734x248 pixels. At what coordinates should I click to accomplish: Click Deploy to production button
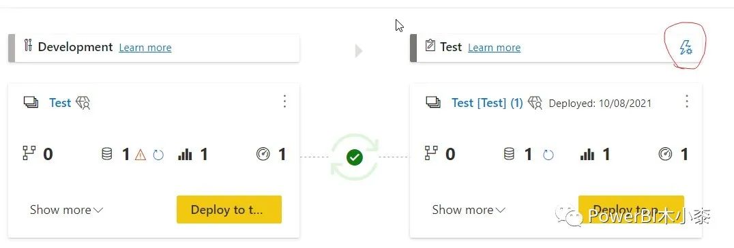(x=631, y=210)
